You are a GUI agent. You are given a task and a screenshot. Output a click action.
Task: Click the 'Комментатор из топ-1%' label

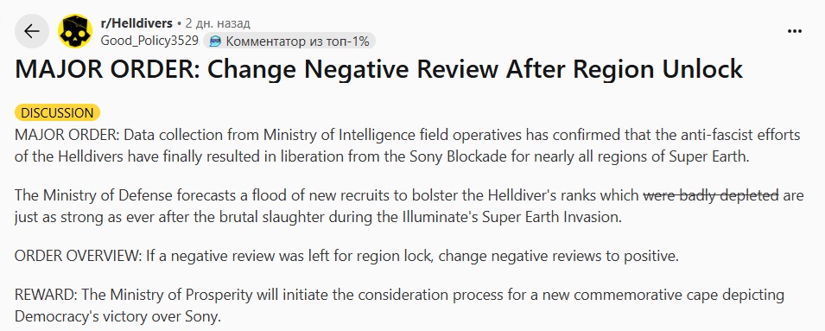pyautogui.click(x=298, y=41)
